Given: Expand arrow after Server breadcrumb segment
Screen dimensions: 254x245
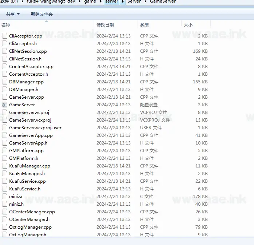Looking at the screenshot, I should pyautogui.click(x=146, y=1).
